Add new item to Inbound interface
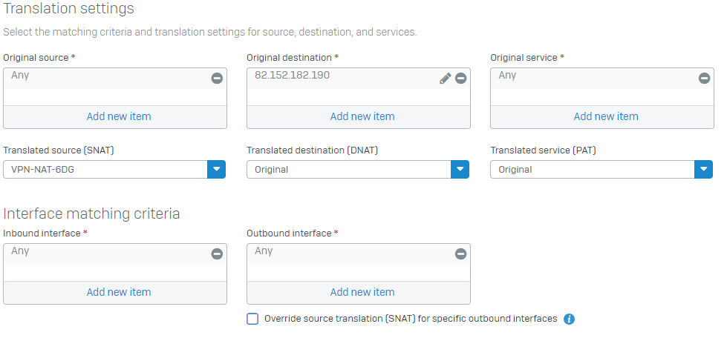 [119, 292]
